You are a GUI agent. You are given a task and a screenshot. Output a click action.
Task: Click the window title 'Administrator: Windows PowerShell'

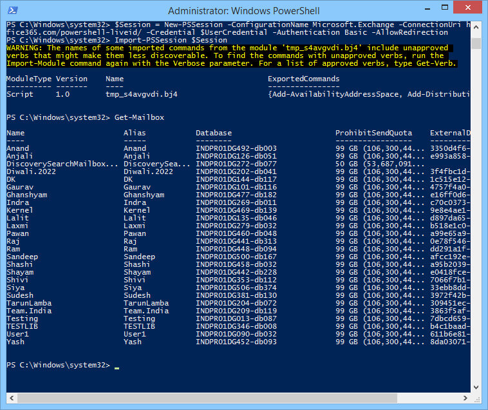[x=244, y=11]
